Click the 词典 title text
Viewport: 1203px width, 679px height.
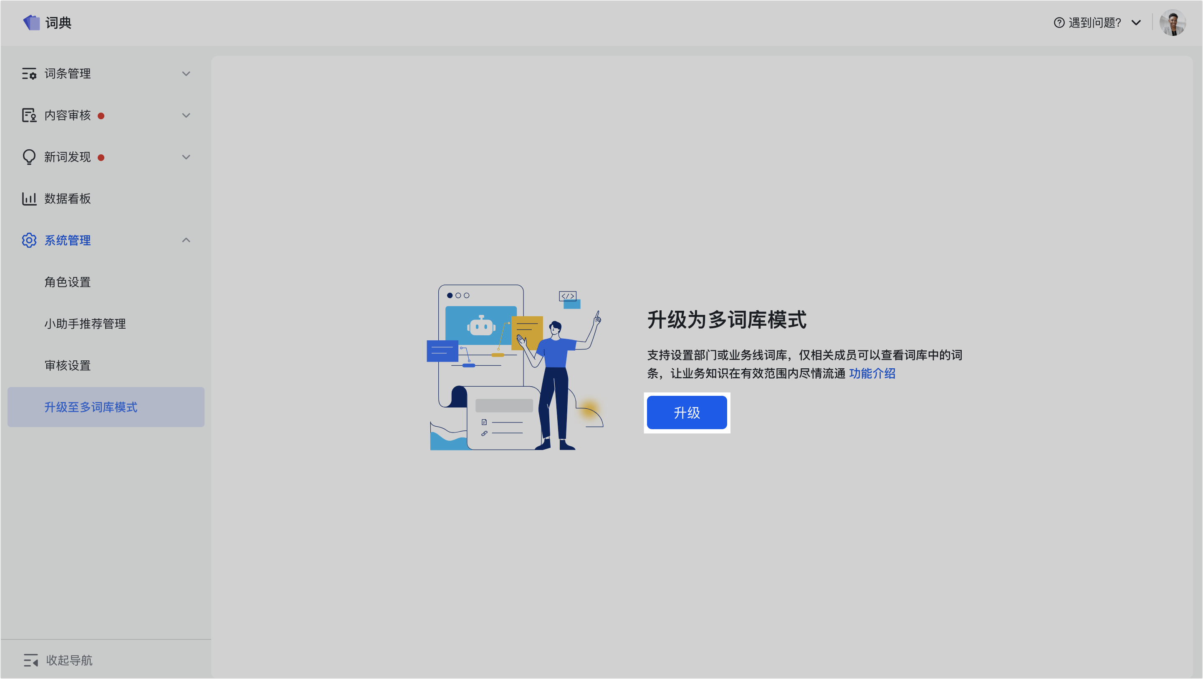point(58,23)
